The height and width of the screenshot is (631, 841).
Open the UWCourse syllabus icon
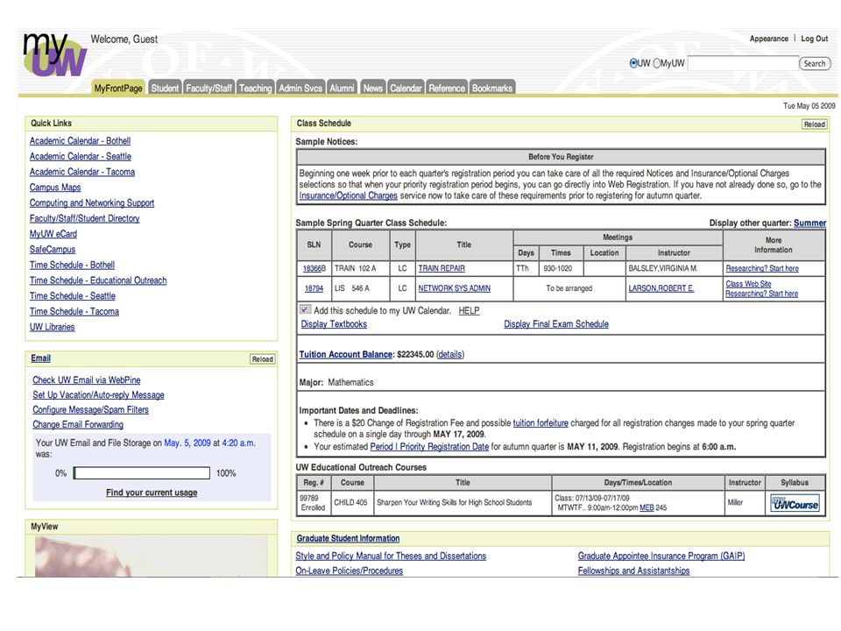(x=795, y=503)
